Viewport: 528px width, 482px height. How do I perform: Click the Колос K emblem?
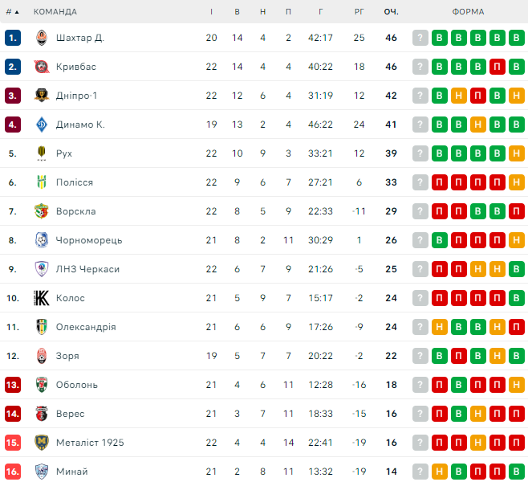(x=42, y=298)
